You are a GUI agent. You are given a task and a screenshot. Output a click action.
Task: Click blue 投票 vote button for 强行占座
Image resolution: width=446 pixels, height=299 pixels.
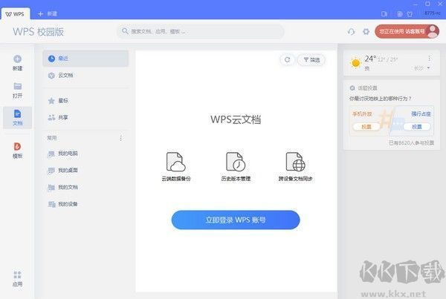pos(417,127)
